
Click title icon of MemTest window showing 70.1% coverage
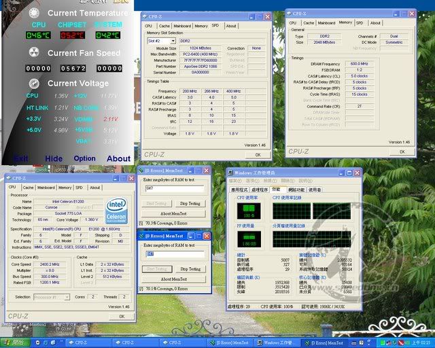click(x=141, y=236)
